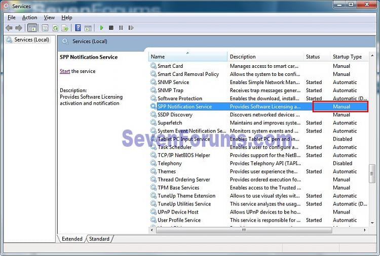Click the gear icon beside Superfetch
The image size is (380, 256).
click(154, 122)
